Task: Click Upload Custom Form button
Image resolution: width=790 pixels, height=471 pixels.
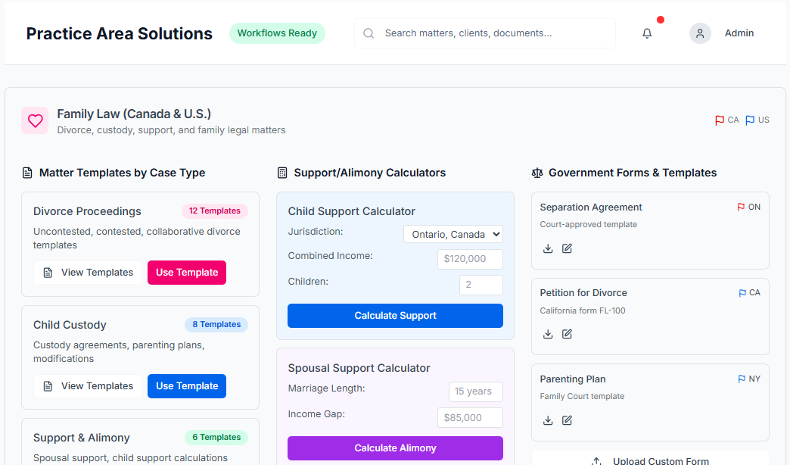Action: tap(650, 460)
